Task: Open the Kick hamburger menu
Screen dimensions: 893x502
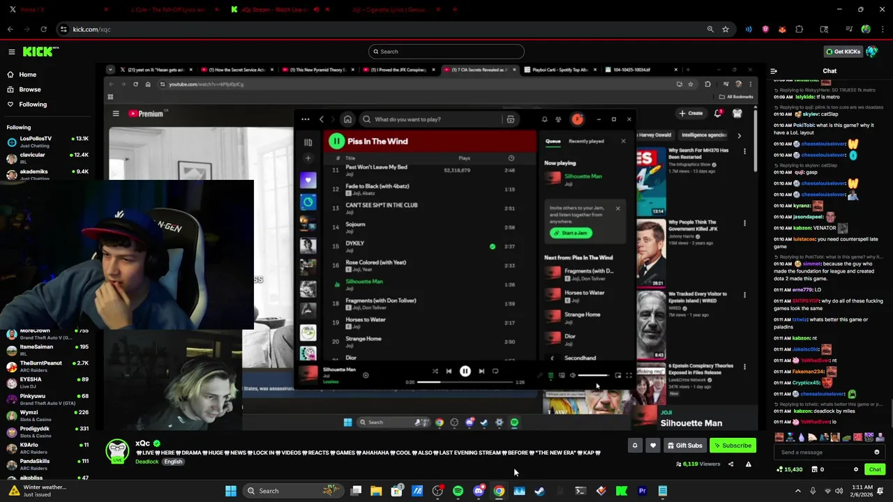Action: 12,52
